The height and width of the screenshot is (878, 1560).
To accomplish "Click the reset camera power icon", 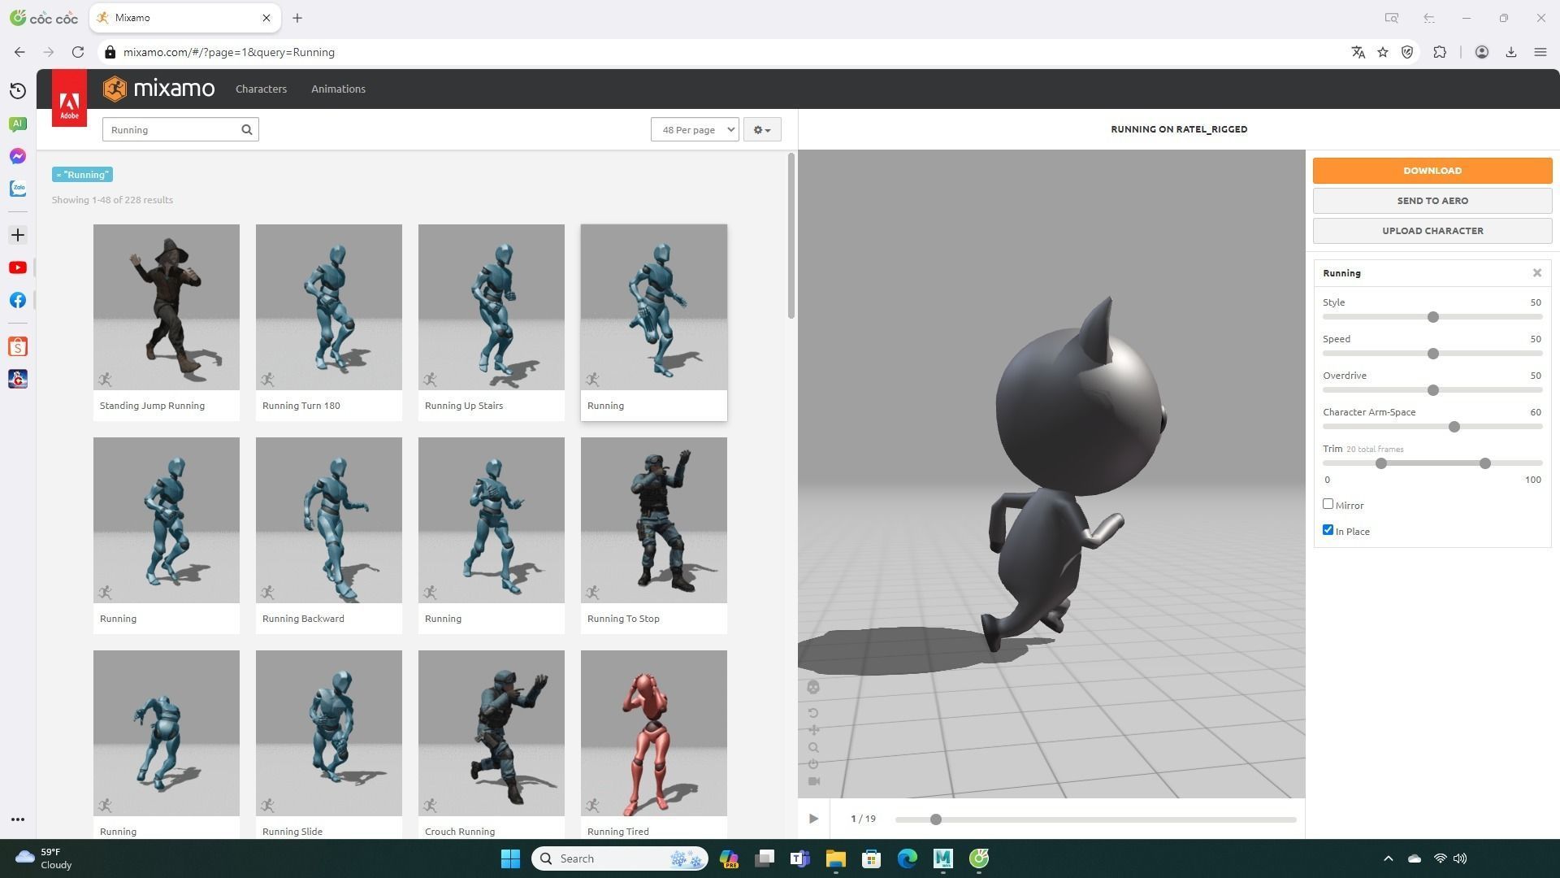I will tap(813, 764).
